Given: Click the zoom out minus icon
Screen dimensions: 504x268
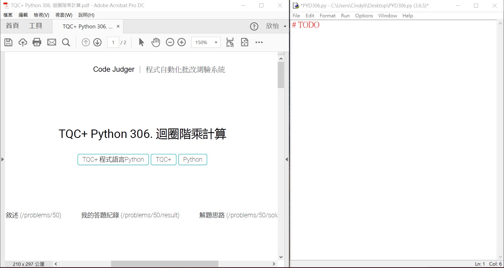Looking at the screenshot, I should coord(170,42).
